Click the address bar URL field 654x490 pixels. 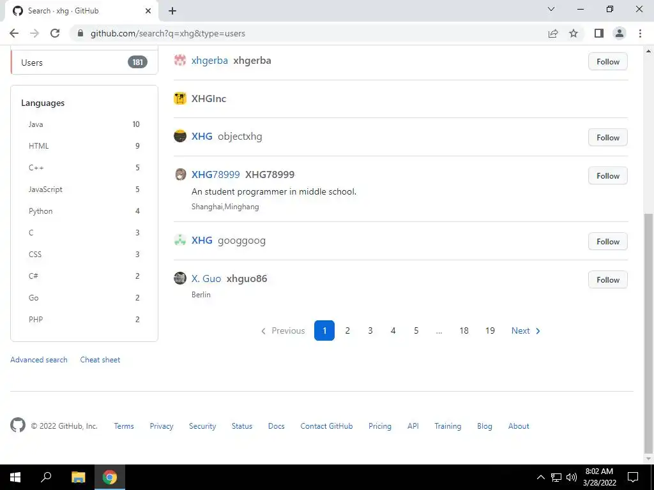pos(308,33)
